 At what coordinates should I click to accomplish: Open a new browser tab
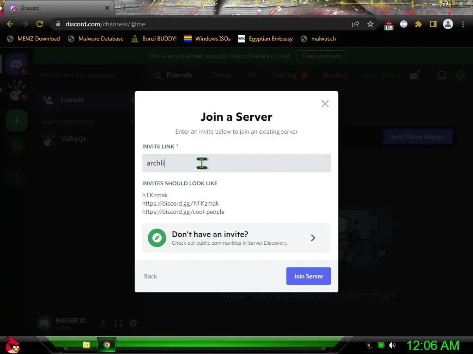(x=124, y=8)
